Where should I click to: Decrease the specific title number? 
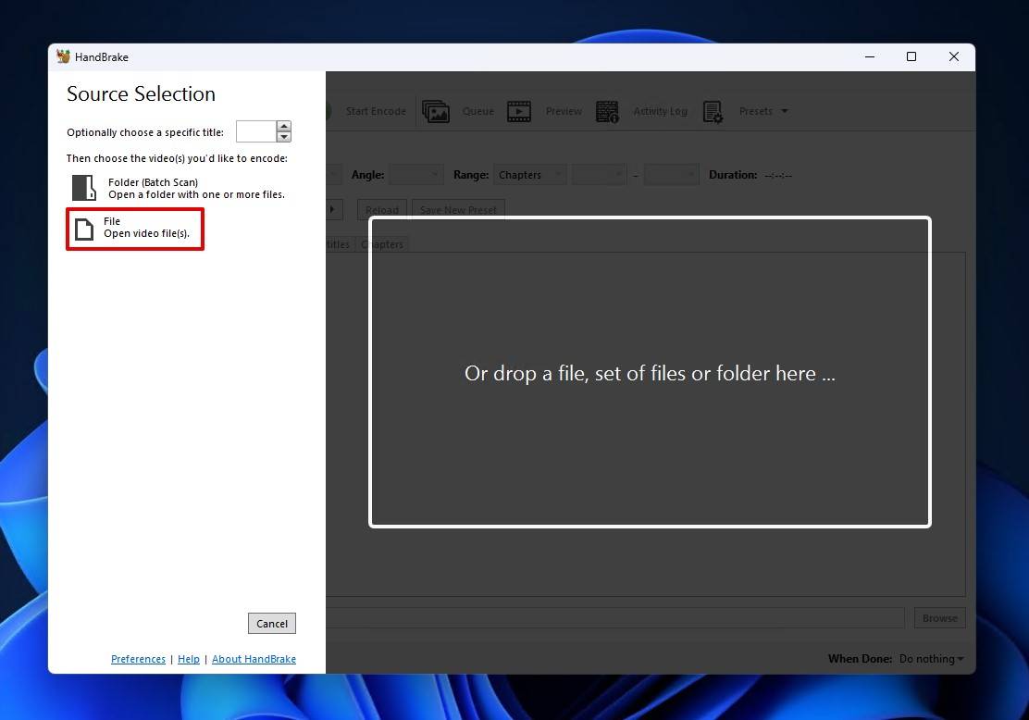[x=283, y=137]
